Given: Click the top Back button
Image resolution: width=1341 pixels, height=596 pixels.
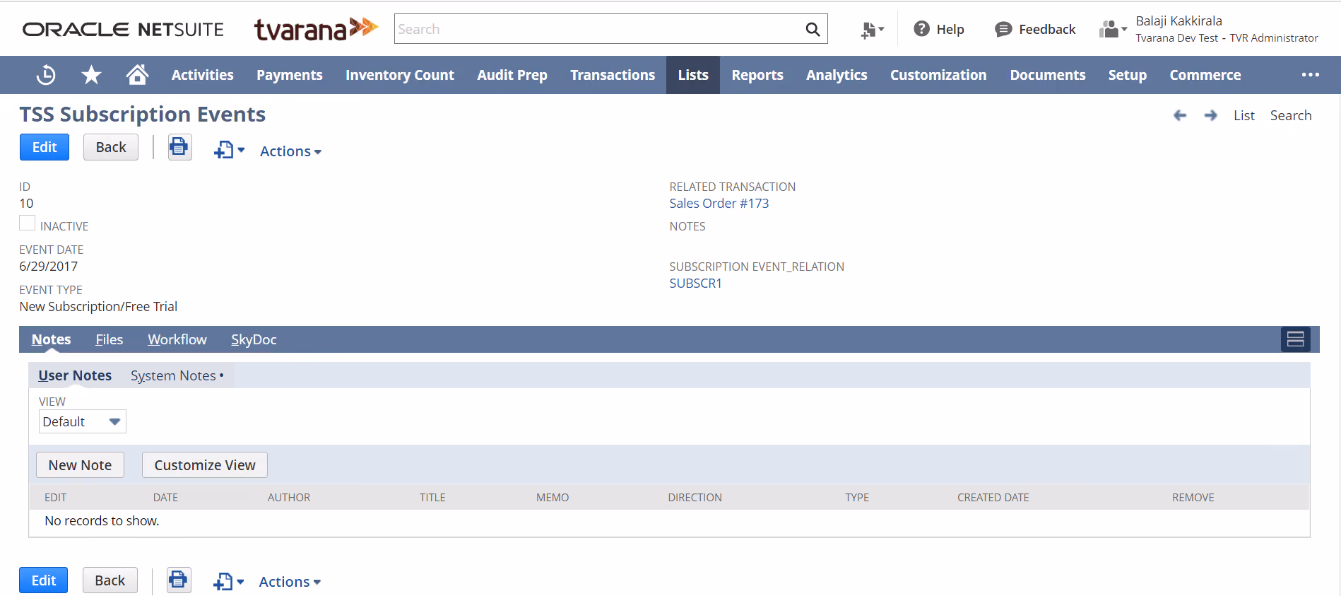Looking at the screenshot, I should [111, 147].
